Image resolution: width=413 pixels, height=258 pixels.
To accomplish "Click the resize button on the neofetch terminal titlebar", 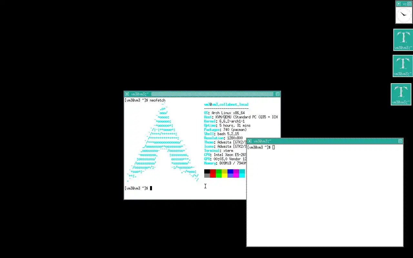I will click(x=277, y=94).
